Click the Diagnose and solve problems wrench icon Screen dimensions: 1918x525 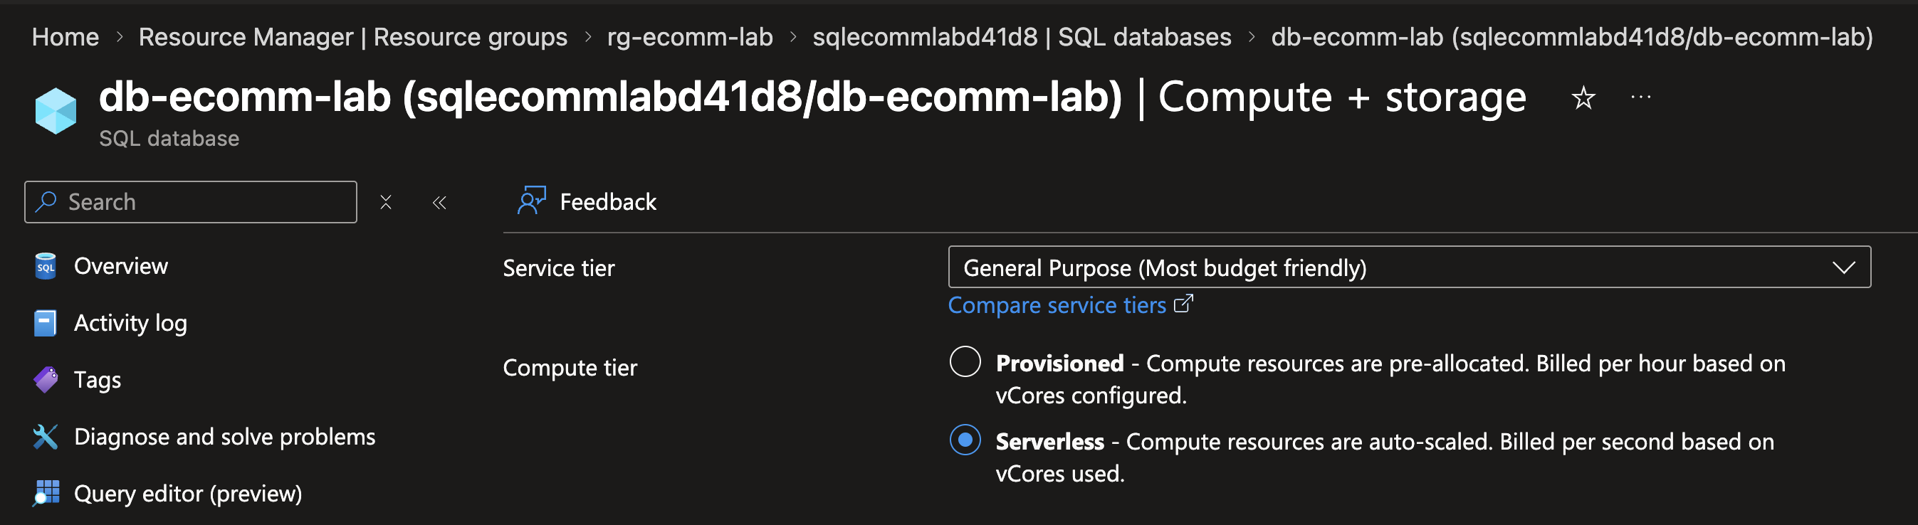point(46,437)
